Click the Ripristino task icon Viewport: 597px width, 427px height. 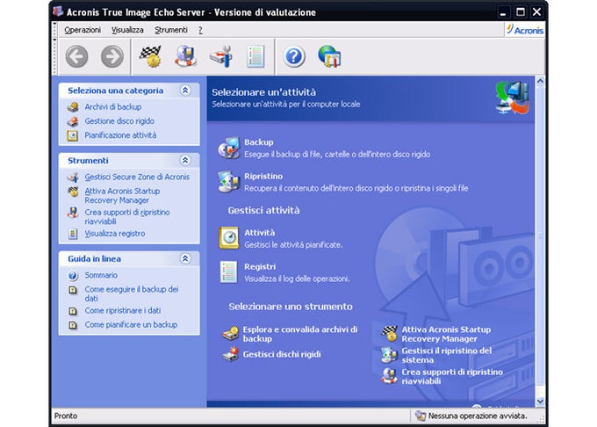[x=229, y=182]
